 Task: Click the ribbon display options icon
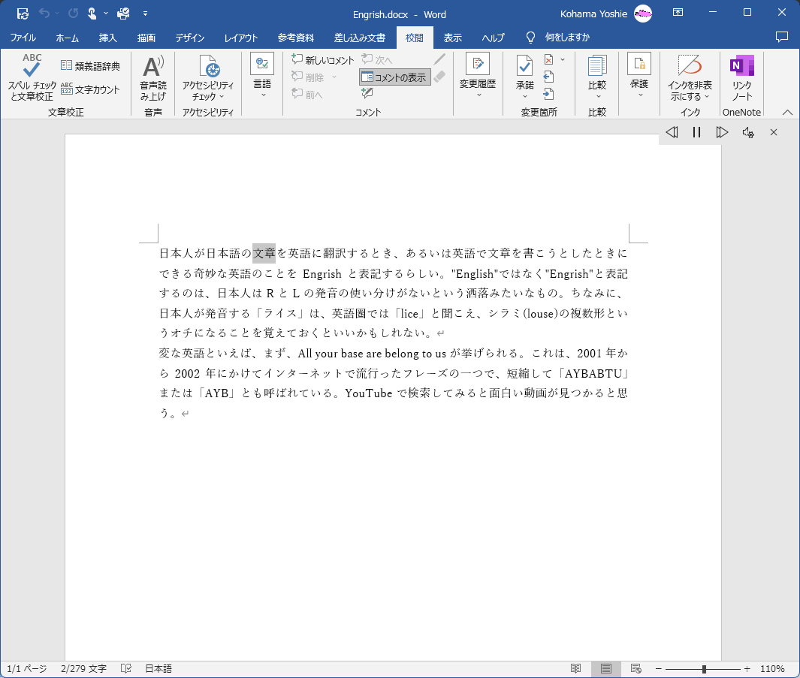pos(678,13)
